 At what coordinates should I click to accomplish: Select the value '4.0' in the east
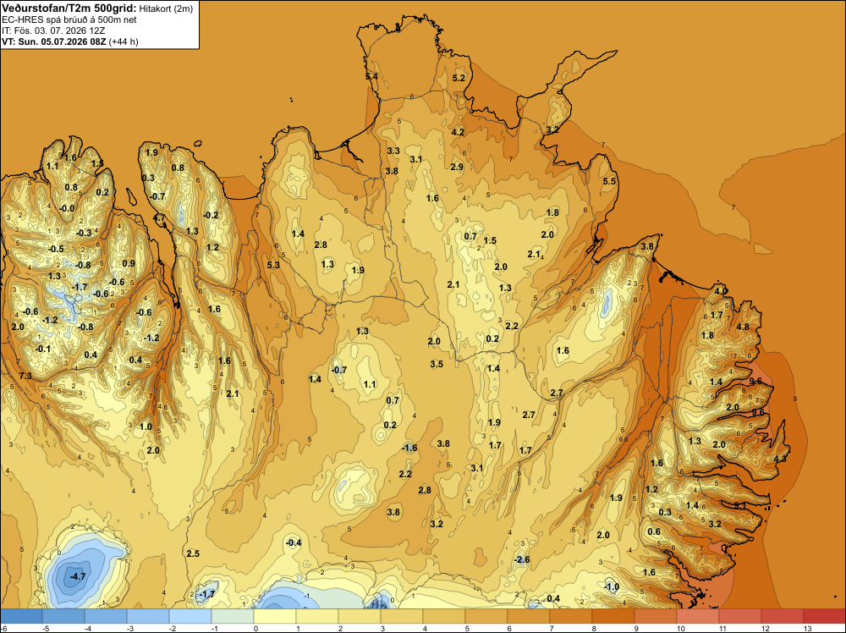pos(721,291)
